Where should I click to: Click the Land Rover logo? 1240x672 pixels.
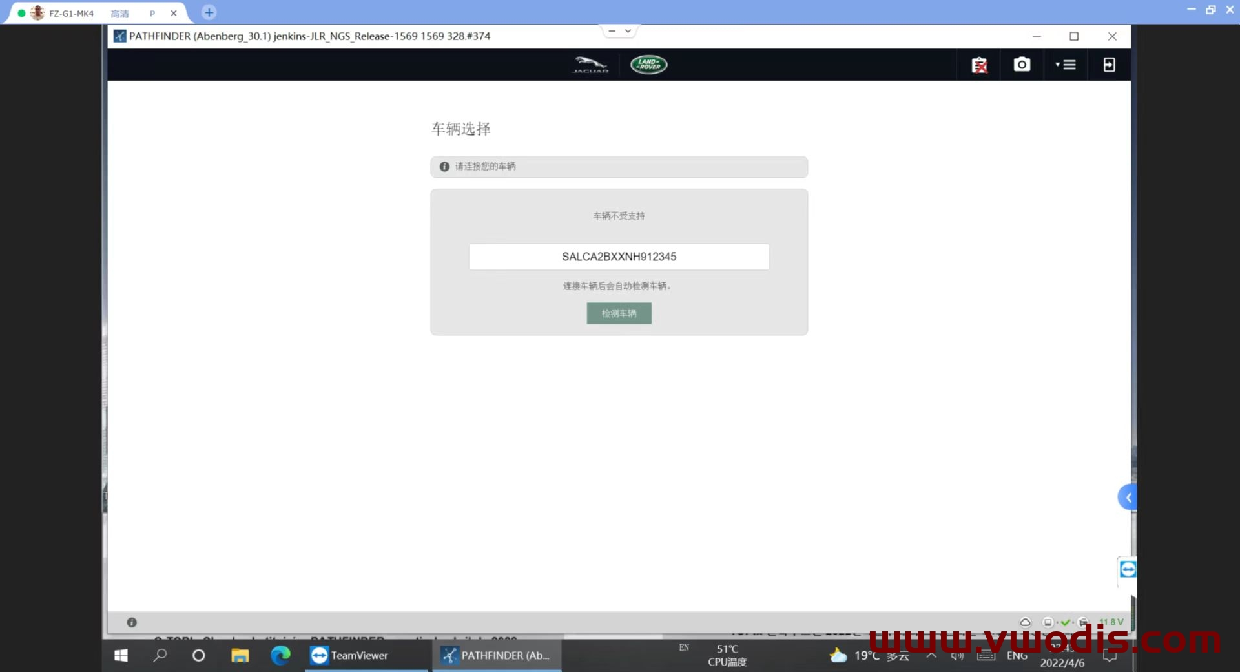pos(648,65)
